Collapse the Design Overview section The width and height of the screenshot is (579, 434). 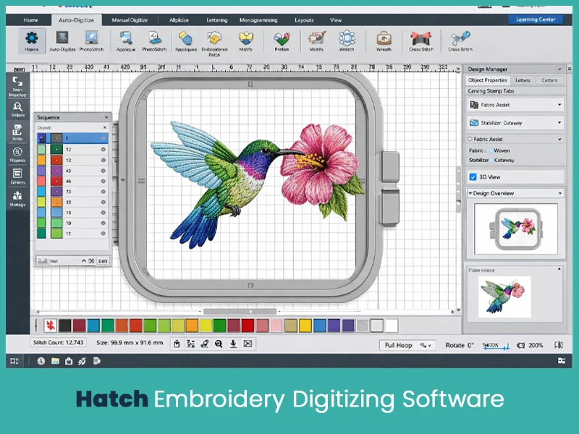coord(470,193)
